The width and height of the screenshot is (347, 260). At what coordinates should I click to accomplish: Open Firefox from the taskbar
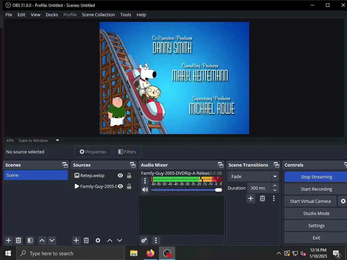150,253
